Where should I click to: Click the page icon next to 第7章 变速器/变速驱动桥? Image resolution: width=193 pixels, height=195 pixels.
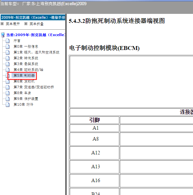(x=8, y=87)
